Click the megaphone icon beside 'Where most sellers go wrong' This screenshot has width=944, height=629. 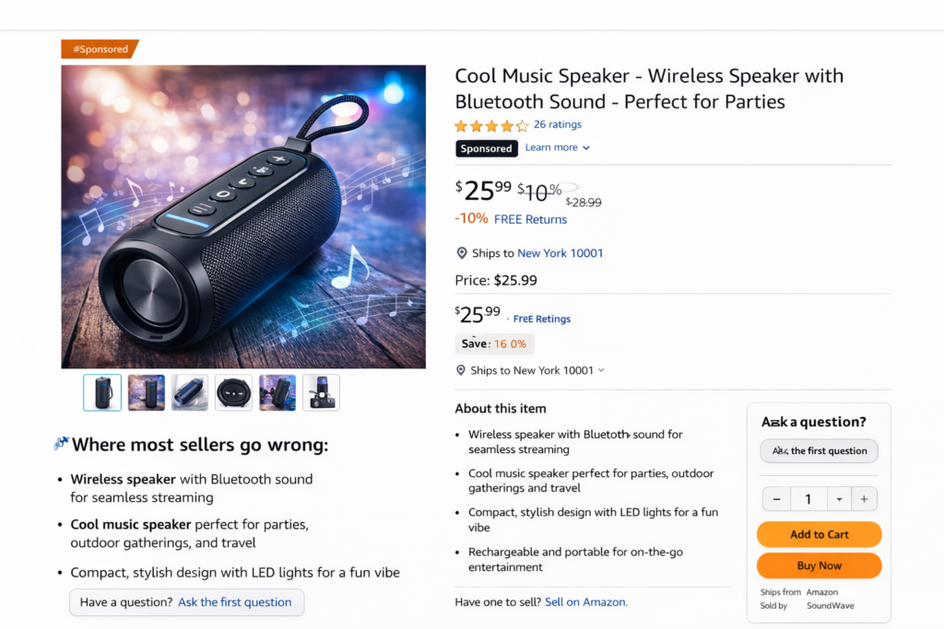(x=61, y=444)
